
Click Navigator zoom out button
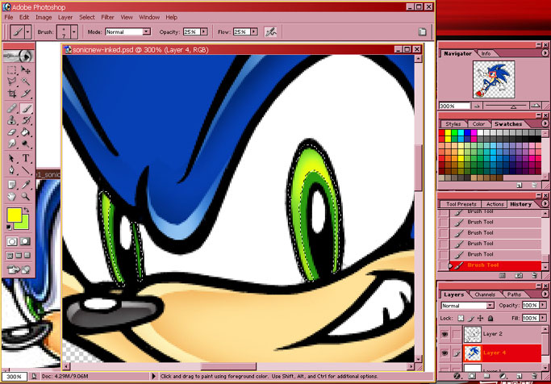point(477,106)
